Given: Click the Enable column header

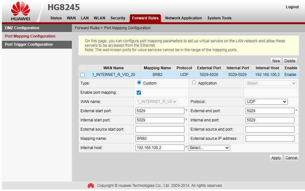Looking at the screenshot, I should tap(291, 68).
